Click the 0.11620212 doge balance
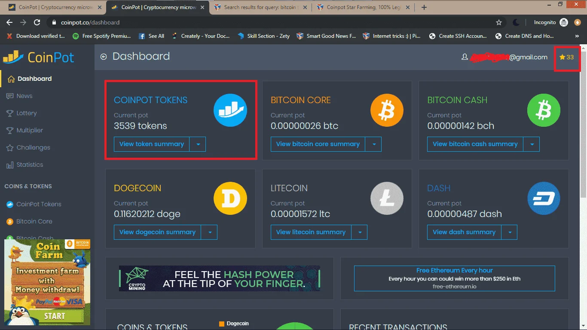The image size is (587, 330). 147,214
